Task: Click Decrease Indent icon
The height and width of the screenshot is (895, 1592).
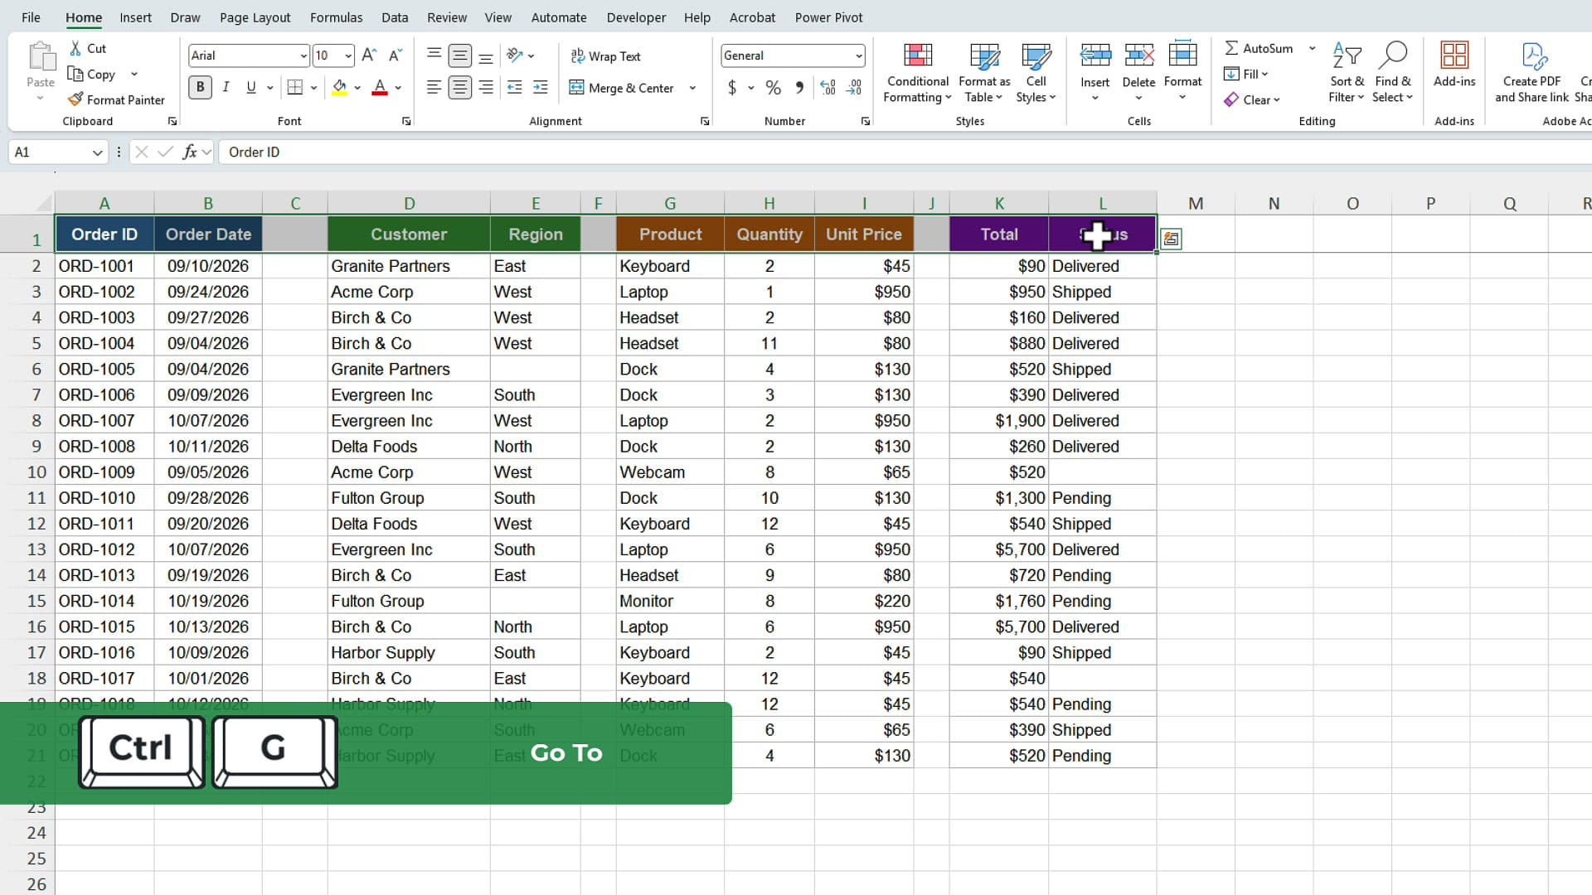Action: pos(514,87)
